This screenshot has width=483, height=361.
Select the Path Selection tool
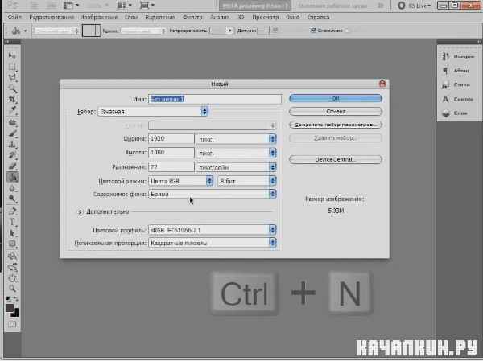pos(12,233)
